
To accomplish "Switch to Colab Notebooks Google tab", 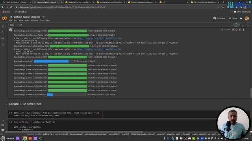I will [16, 2].
